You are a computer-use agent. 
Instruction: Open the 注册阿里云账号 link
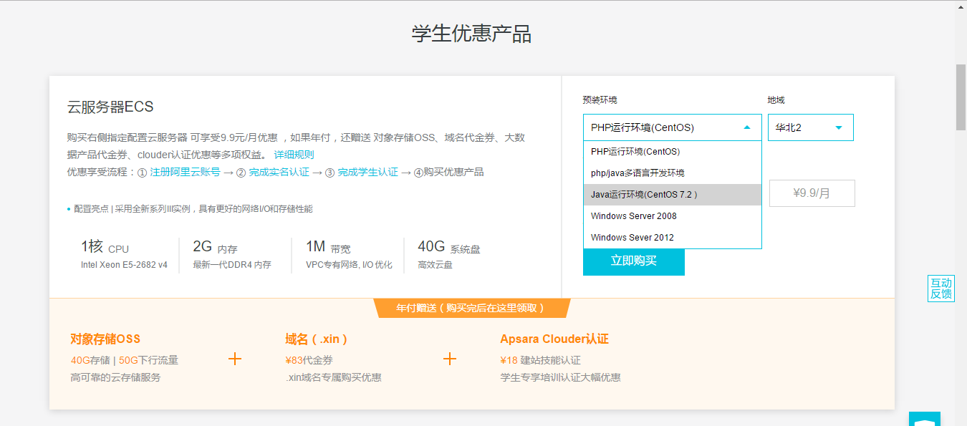pyautogui.click(x=185, y=172)
